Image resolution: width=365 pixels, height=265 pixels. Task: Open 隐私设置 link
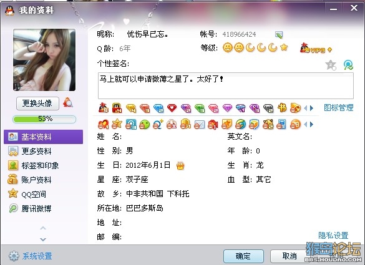click(x=333, y=236)
